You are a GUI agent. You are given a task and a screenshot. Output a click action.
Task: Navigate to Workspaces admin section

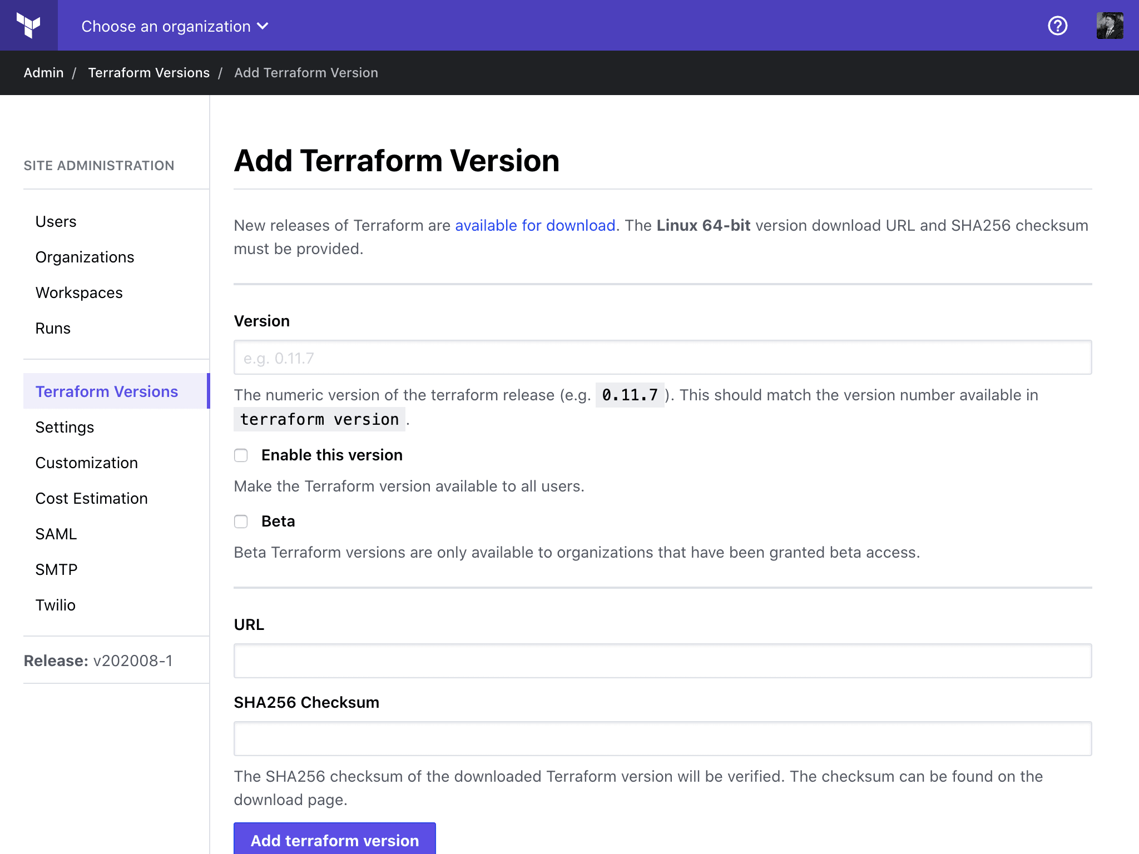[79, 292]
